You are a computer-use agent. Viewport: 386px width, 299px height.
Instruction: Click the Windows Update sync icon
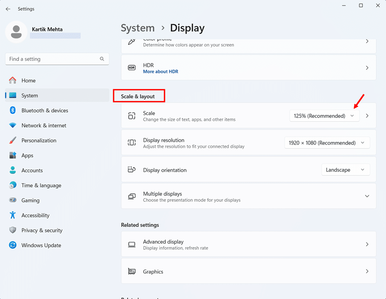click(x=12, y=245)
